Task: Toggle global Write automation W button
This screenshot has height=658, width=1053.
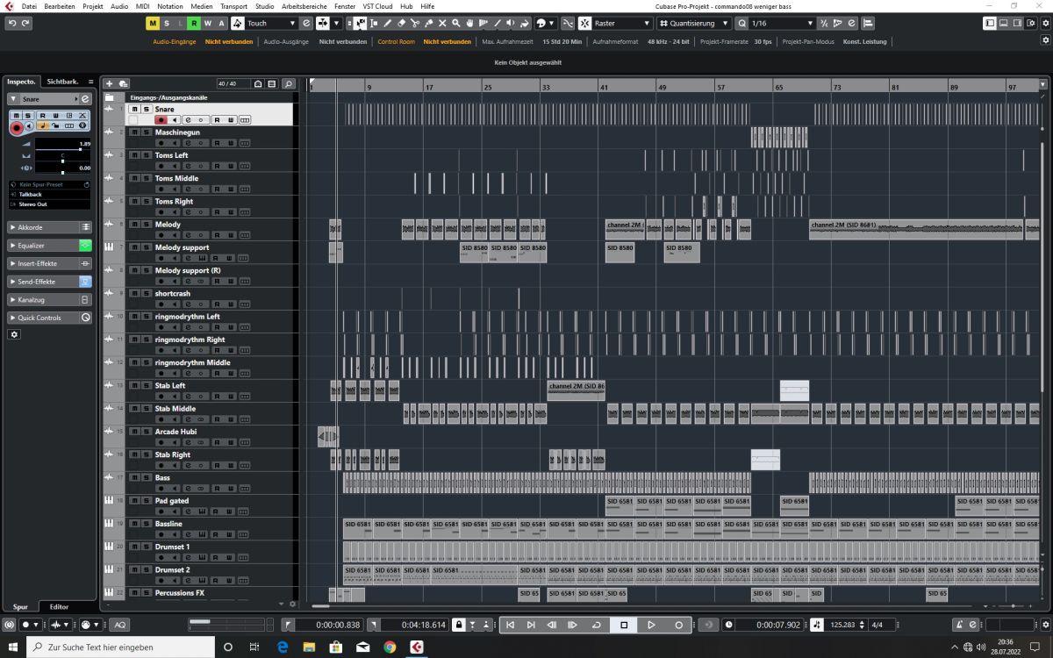Action: click(x=208, y=23)
